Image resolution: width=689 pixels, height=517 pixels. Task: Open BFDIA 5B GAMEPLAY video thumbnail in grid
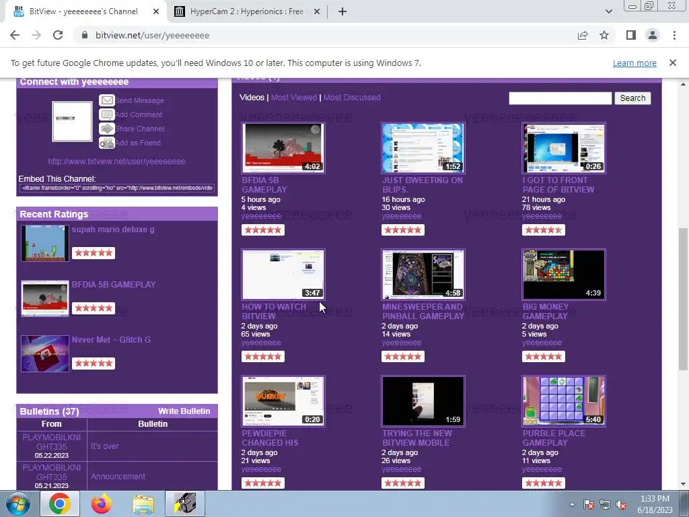pyautogui.click(x=283, y=147)
